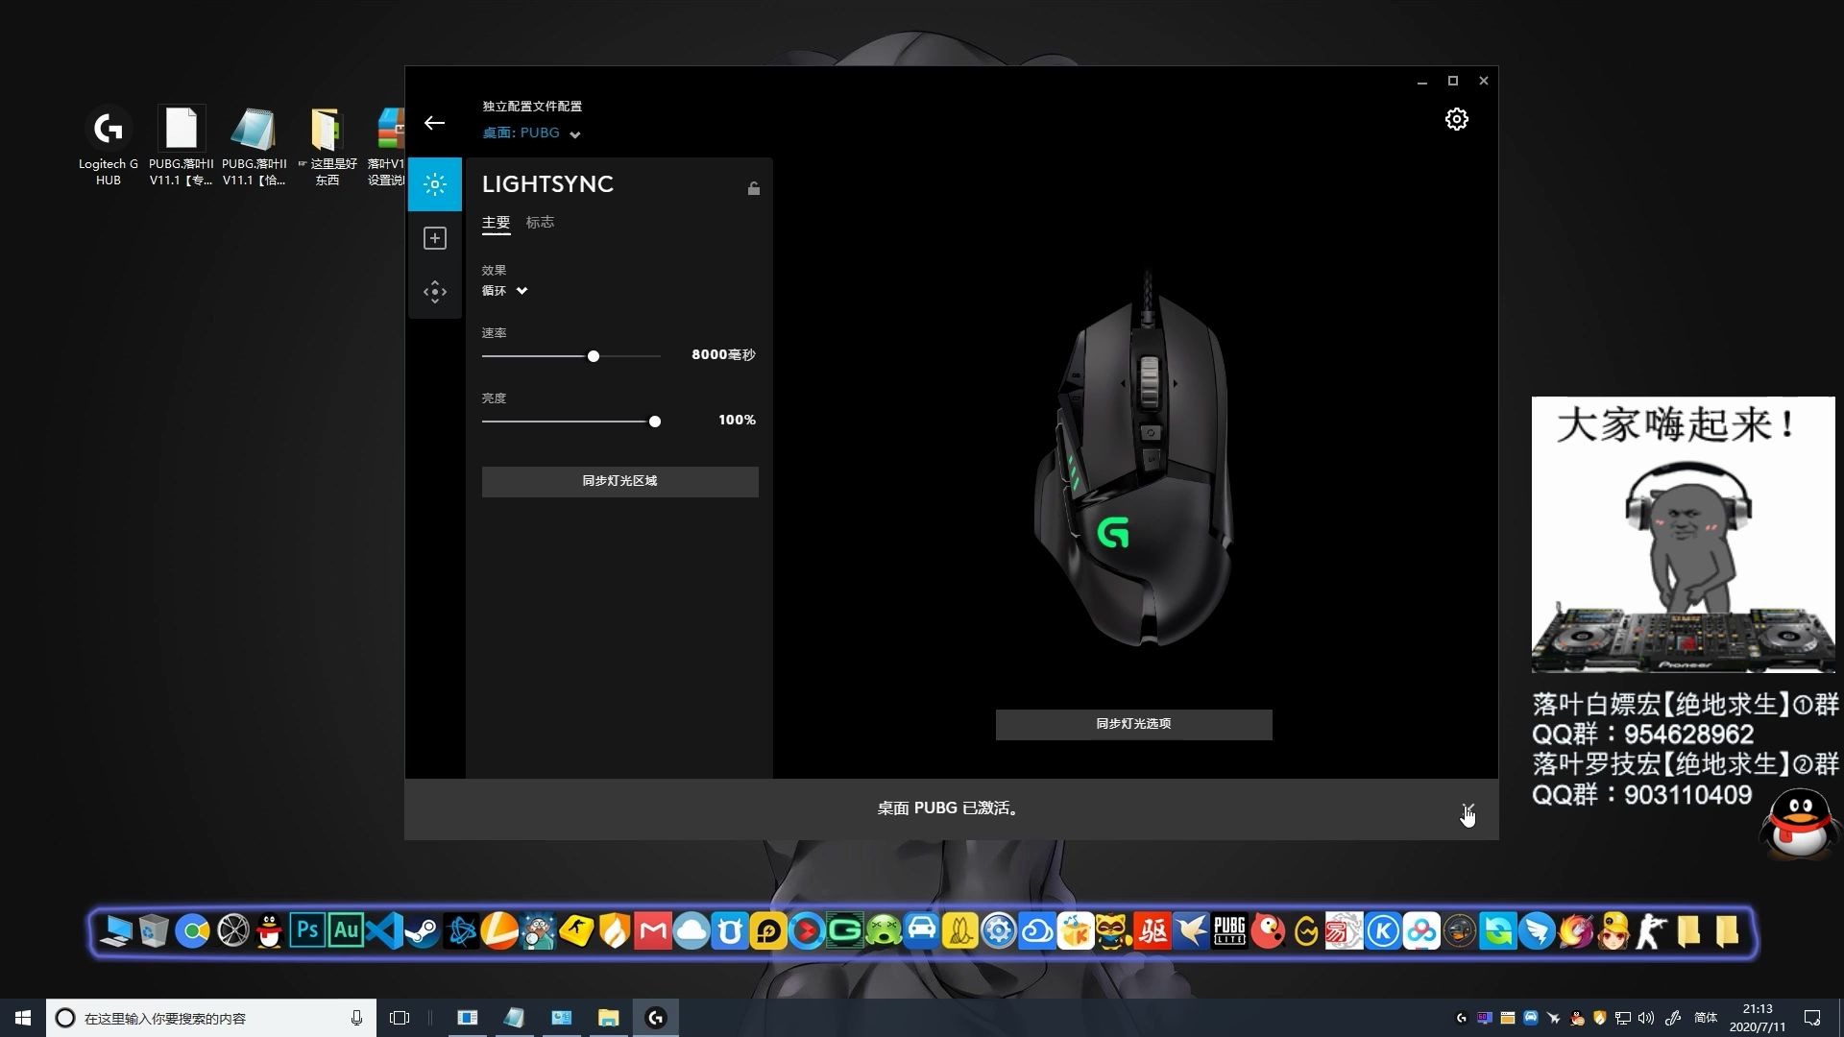Toggle the profile lock icon beside LIGHTSYNC
1844x1037 pixels.
coord(754,188)
